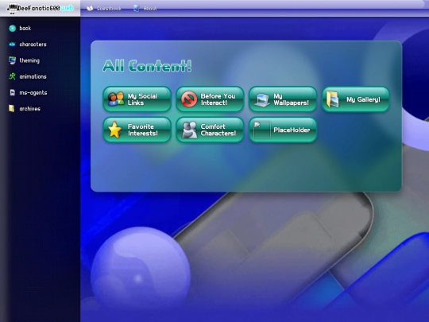This screenshot has width=429, height=322.
Task: Click the All Content! heading
Action: pos(147,66)
